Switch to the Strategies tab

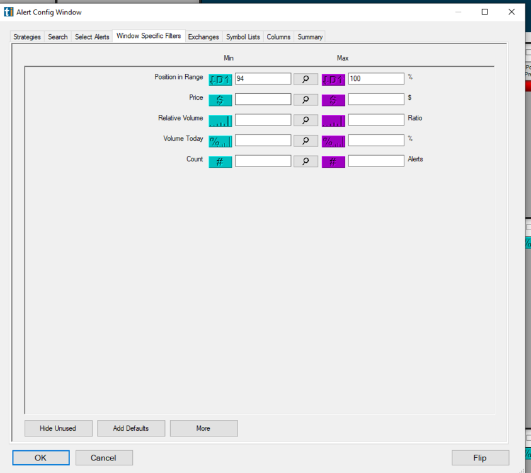pos(27,37)
